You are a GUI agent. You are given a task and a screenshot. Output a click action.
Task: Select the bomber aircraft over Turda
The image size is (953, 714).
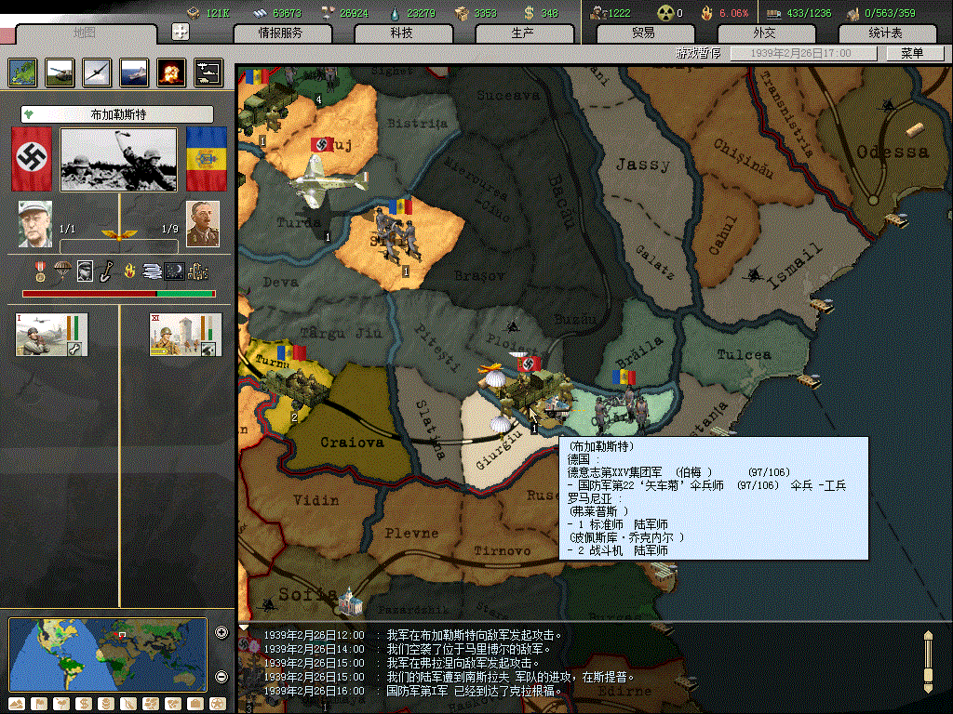[327, 180]
